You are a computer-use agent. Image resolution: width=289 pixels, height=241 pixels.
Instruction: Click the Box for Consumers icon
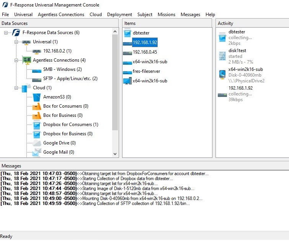tap(37, 107)
